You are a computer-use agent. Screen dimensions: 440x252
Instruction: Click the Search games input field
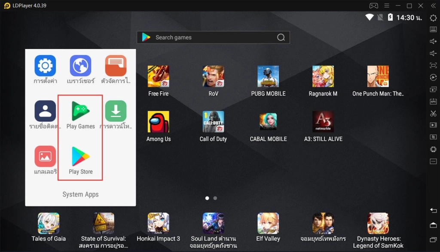pyautogui.click(x=213, y=37)
